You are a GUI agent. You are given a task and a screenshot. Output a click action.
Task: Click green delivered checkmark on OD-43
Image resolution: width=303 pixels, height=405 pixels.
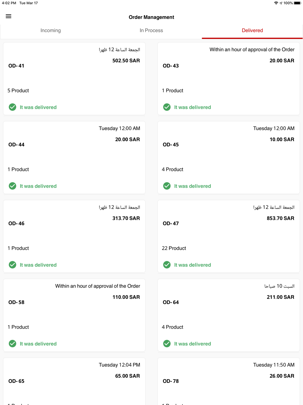(x=167, y=107)
